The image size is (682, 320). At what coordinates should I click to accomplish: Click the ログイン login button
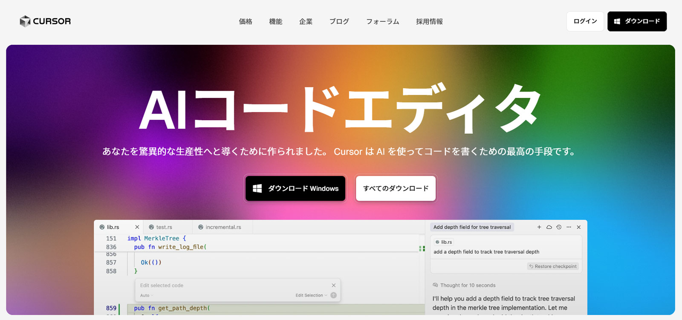[585, 21]
